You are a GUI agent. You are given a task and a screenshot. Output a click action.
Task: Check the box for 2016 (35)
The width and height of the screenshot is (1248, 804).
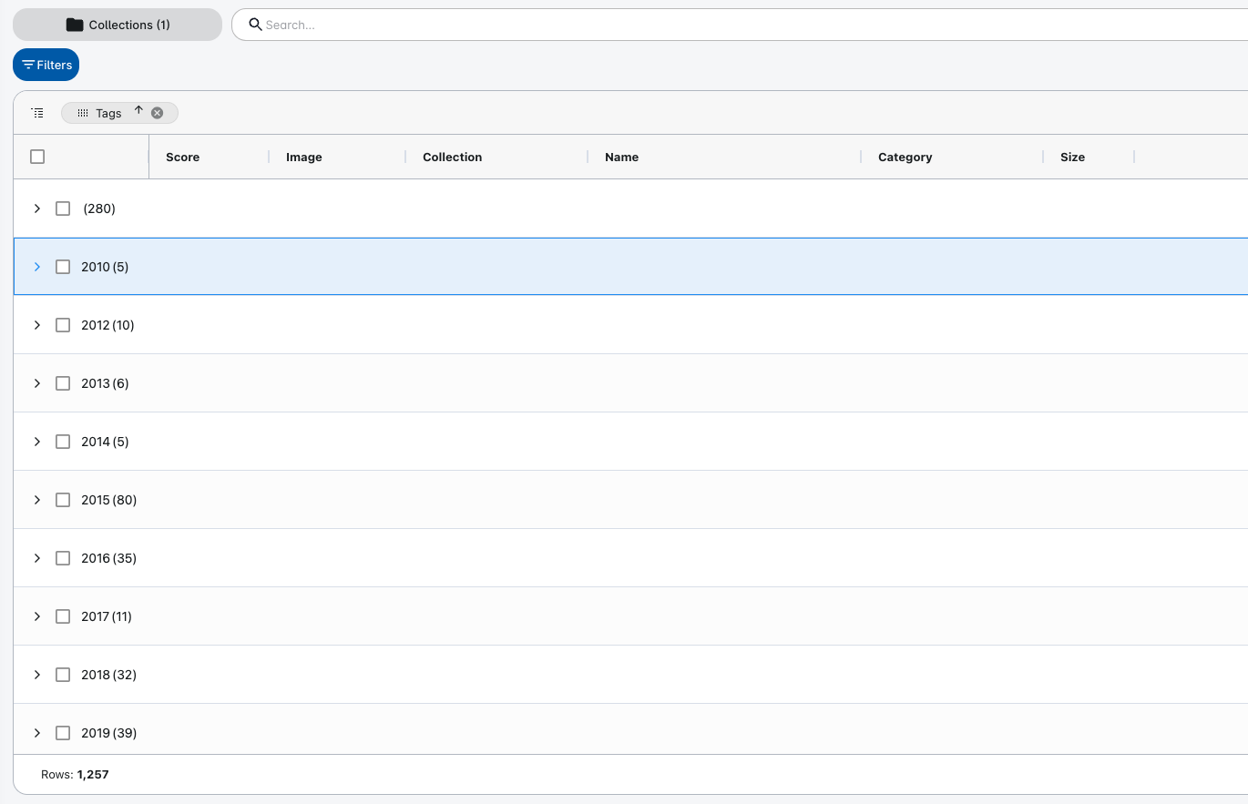[x=63, y=558]
